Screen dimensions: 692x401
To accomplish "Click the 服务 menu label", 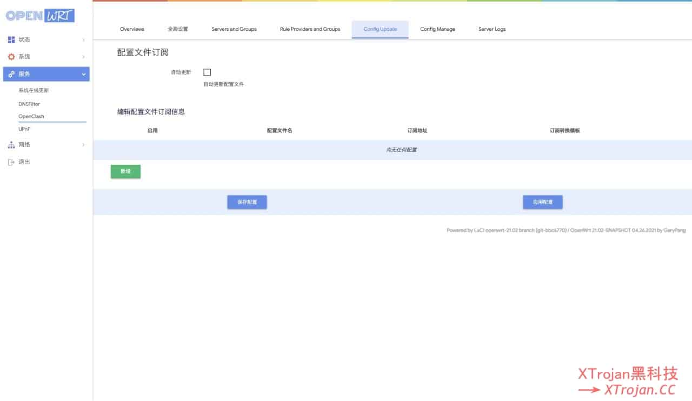I will coord(24,74).
